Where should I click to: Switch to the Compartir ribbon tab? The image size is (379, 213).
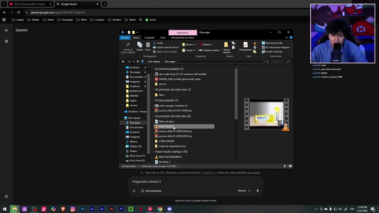150,38
